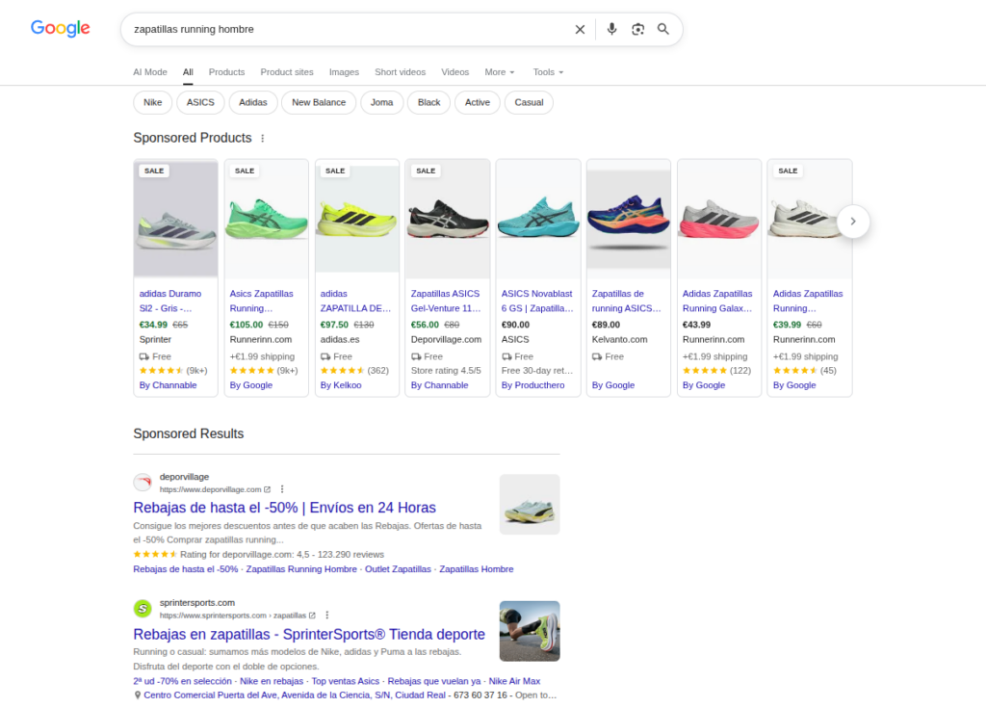Expand the More search options dropdown
986x708 pixels.
coord(500,71)
